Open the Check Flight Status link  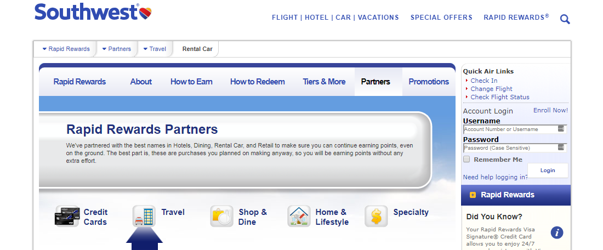(500, 97)
